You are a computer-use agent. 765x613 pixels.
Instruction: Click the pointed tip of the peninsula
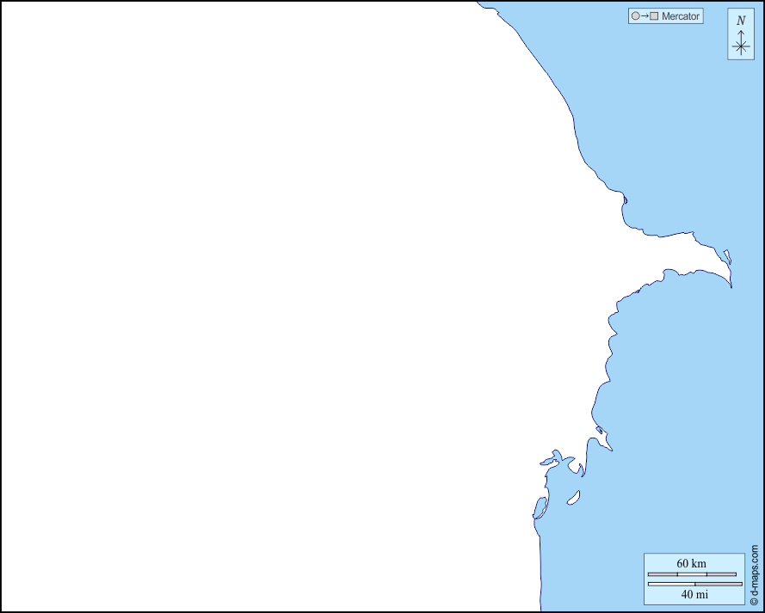point(731,285)
